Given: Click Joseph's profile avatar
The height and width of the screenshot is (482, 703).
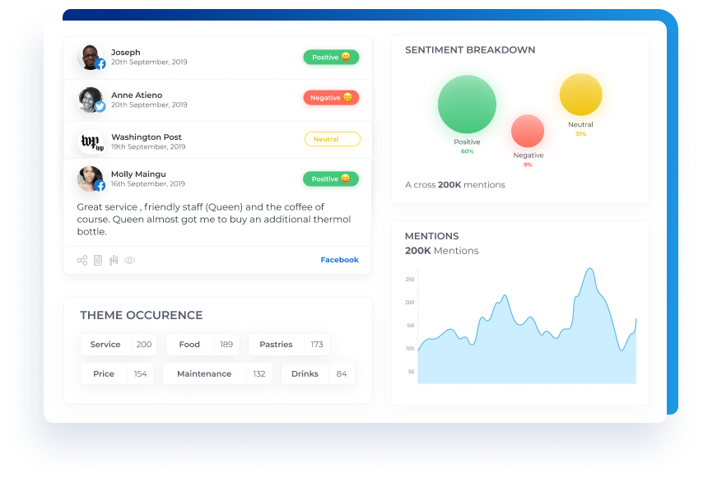Looking at the screenshot, I should [91, 57].
